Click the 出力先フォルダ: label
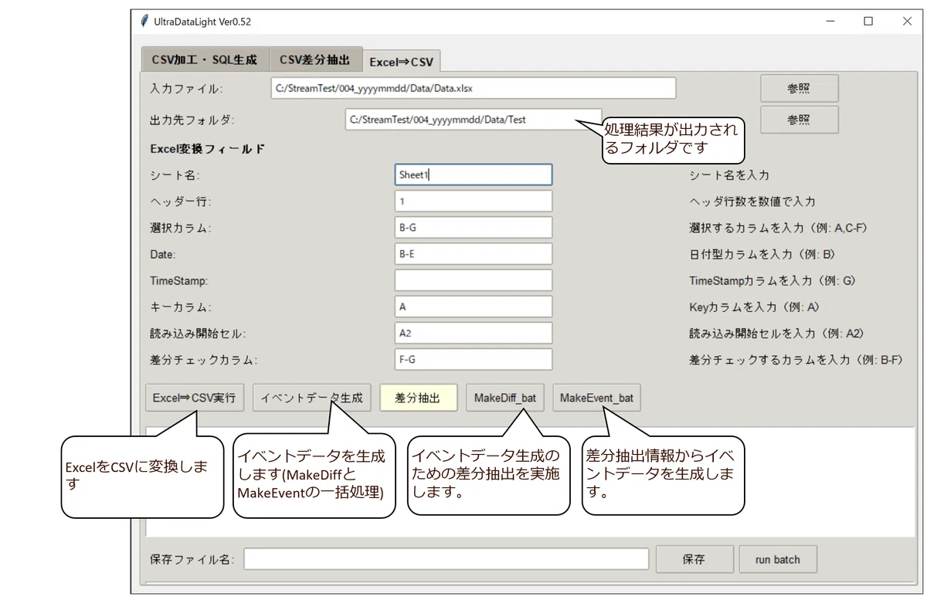The image size is (927, 600). tap(192, 120)
